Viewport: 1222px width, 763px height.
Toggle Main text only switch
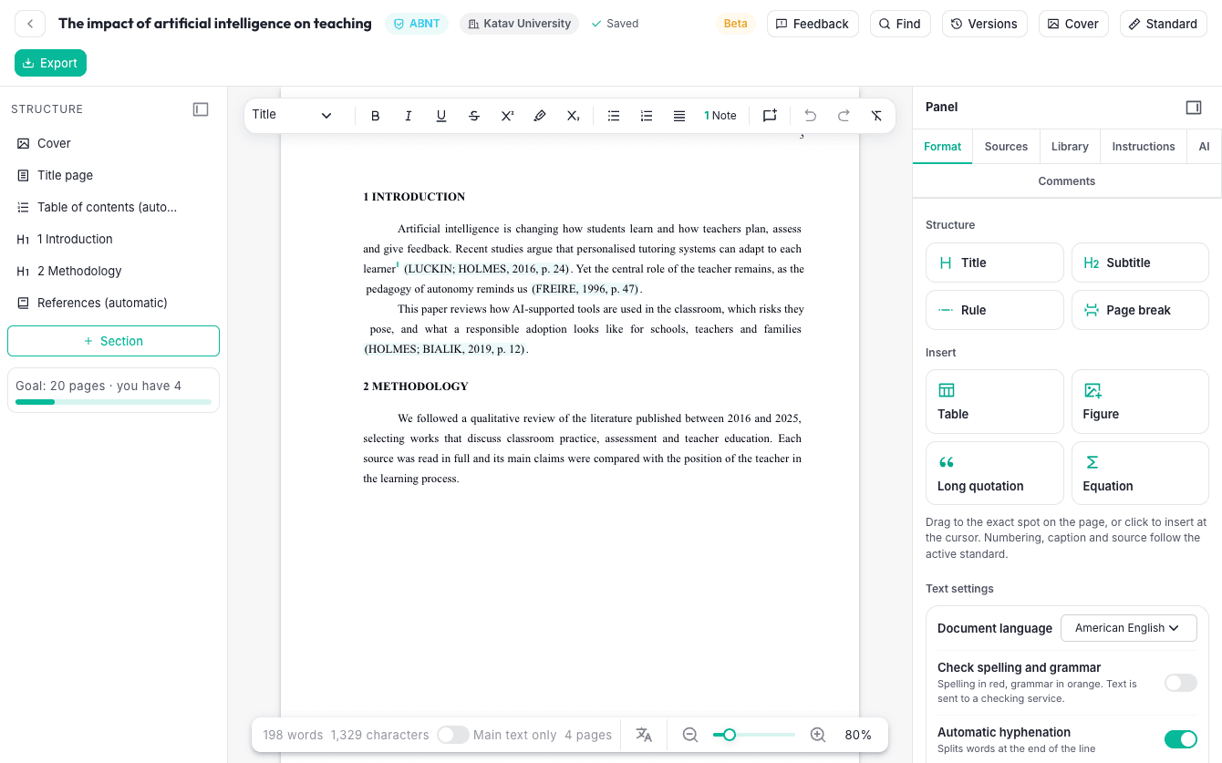453,735
